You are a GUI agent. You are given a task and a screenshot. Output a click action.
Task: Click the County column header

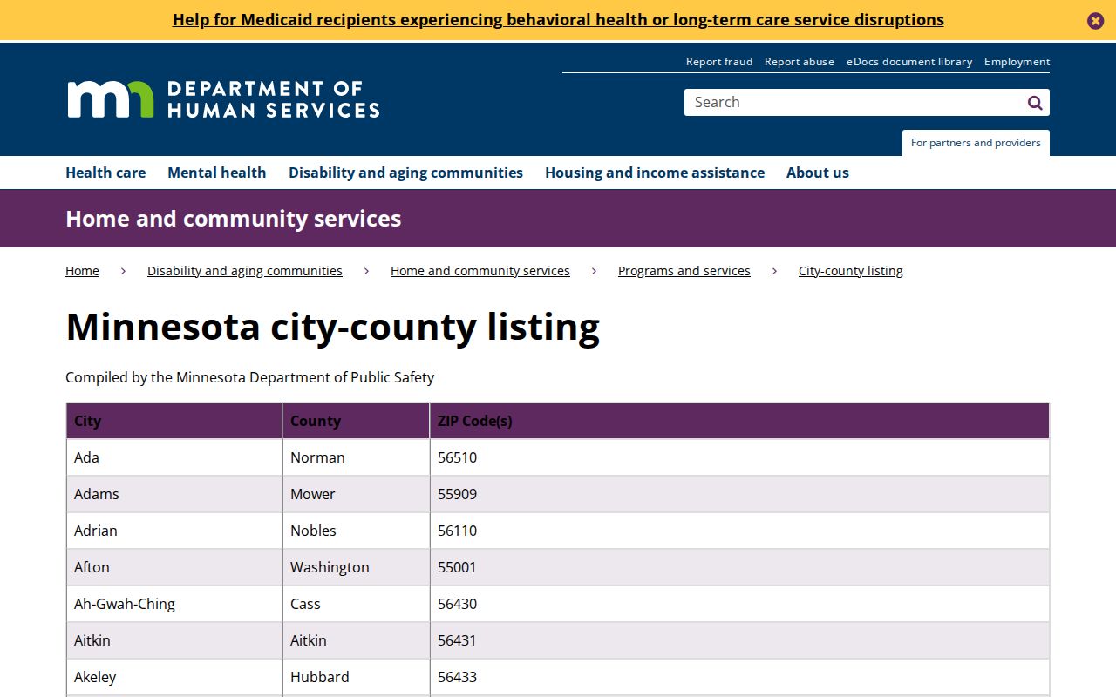[356, 421]
